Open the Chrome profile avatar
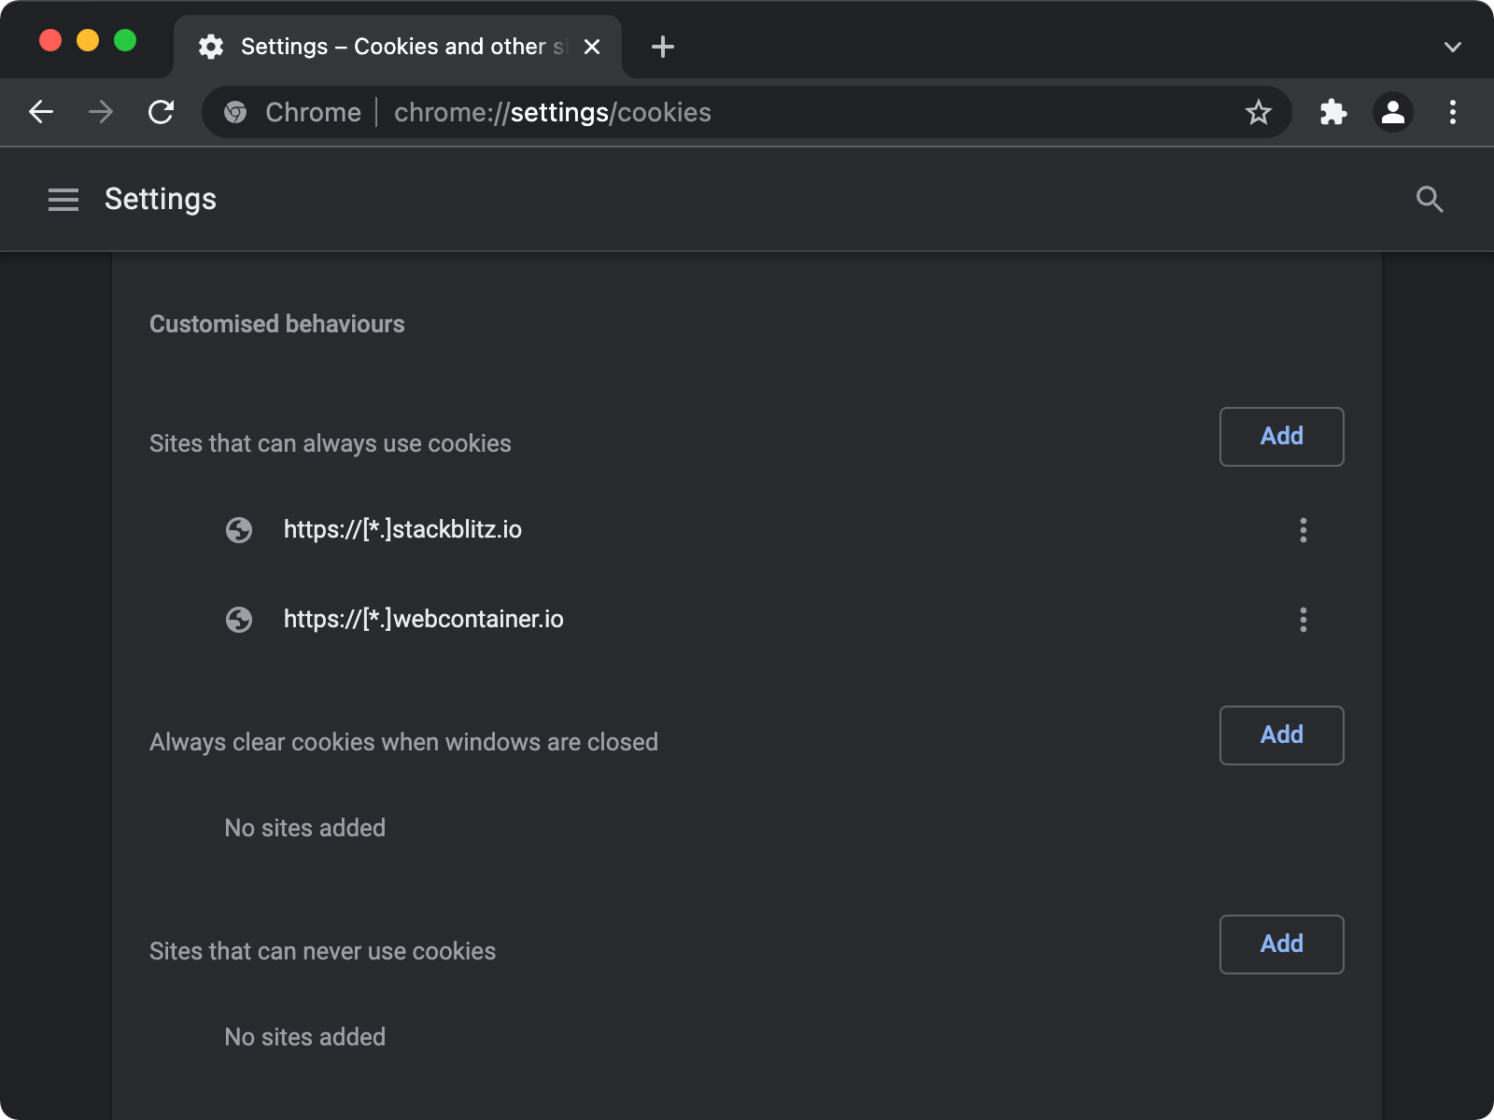This screenshot has width=1494, height=1120. tap(1392, 112)
